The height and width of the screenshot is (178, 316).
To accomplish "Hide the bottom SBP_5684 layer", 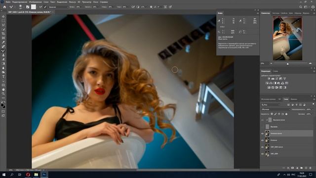I will coord(262,154).
